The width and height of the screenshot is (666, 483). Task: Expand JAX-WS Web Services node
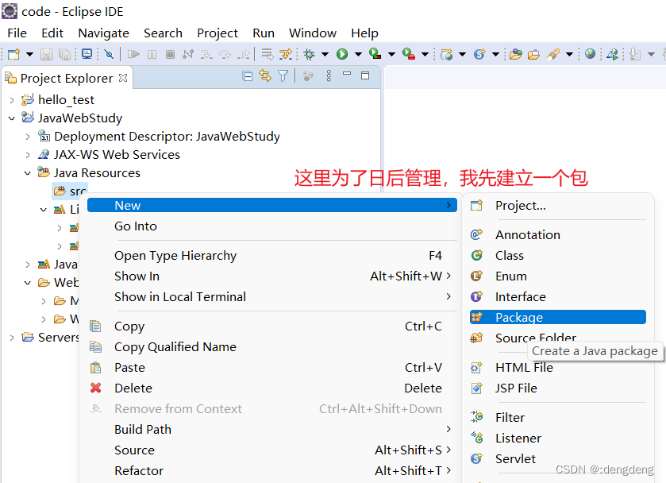28,155
